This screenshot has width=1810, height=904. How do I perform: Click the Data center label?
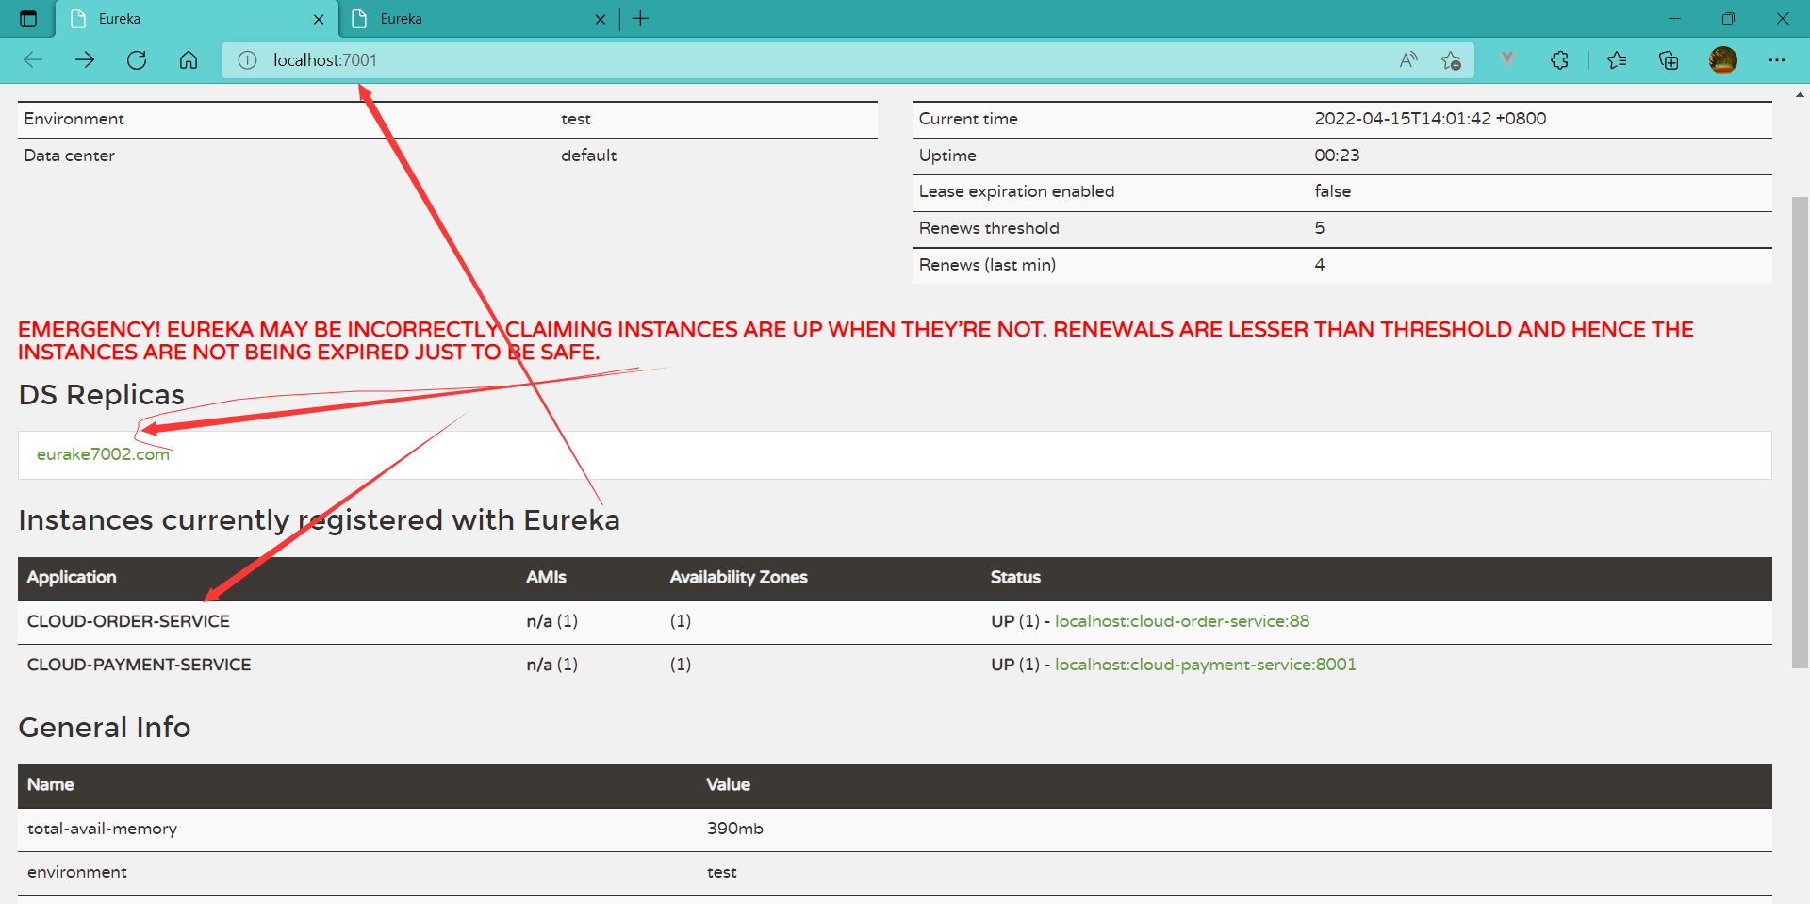pos(69,156)
